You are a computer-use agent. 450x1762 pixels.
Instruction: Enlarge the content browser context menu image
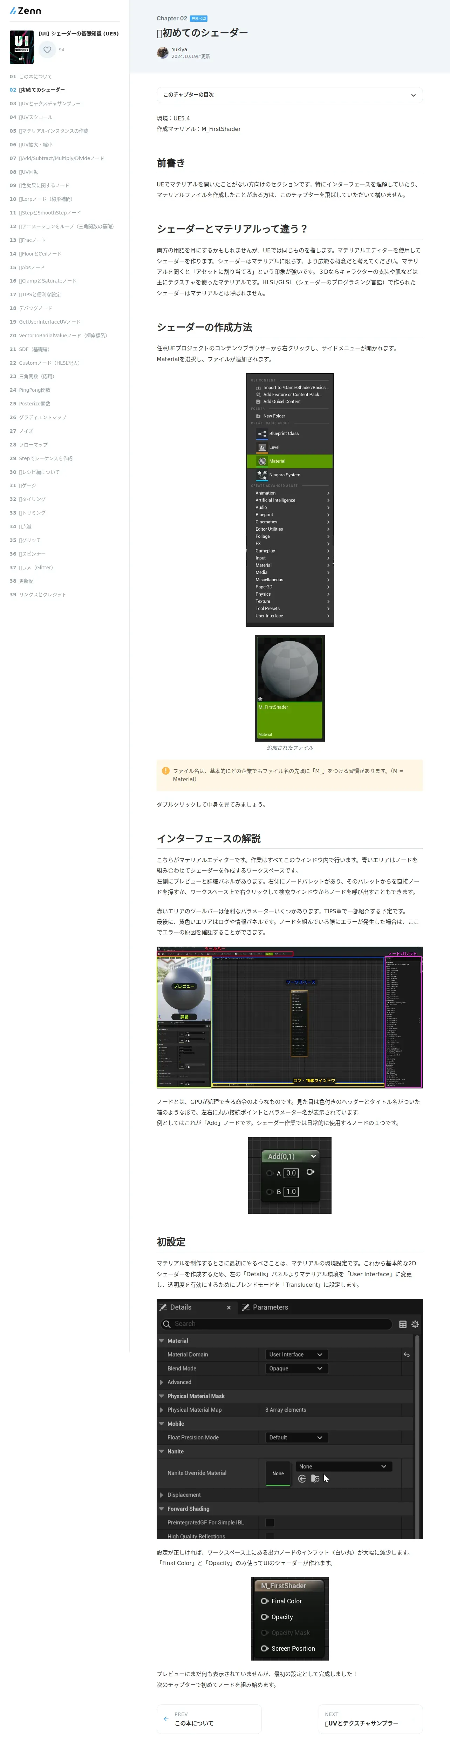tap(289, 500)
